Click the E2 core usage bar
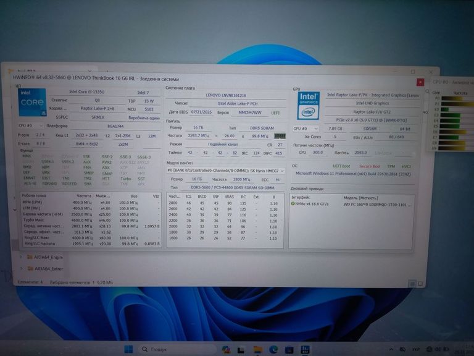Screen dimensions: 474x356 pyautogui.click(x=457, y=109)
